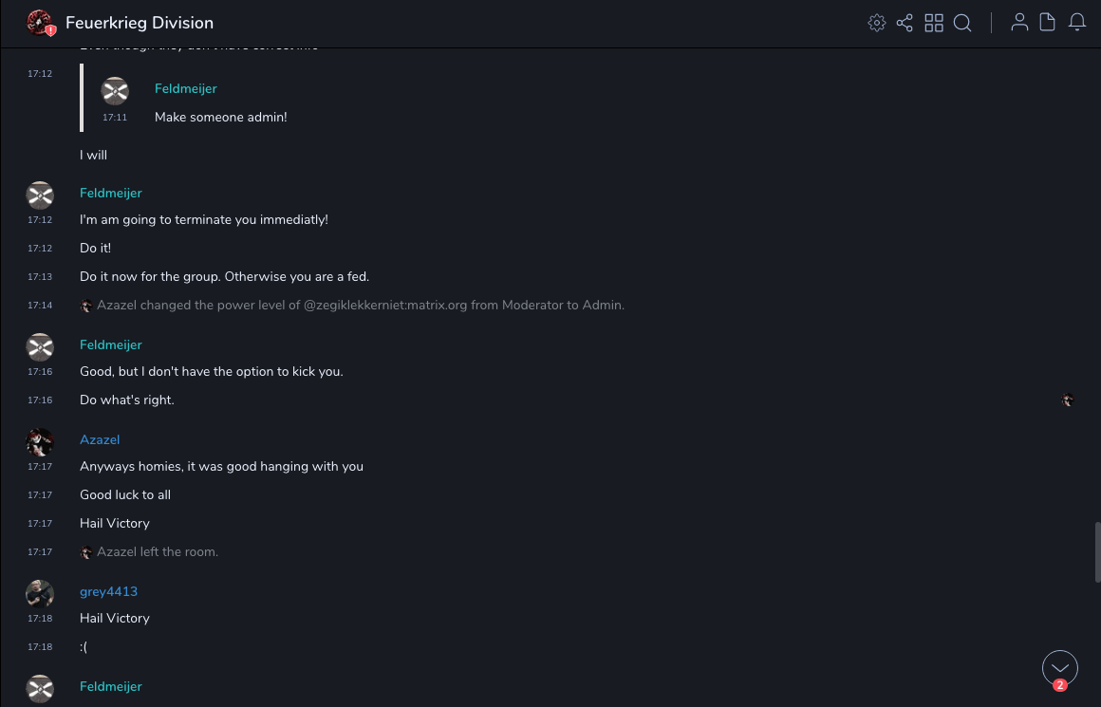Click Feldmeijer's name in the quoted reply

point(186,88)
